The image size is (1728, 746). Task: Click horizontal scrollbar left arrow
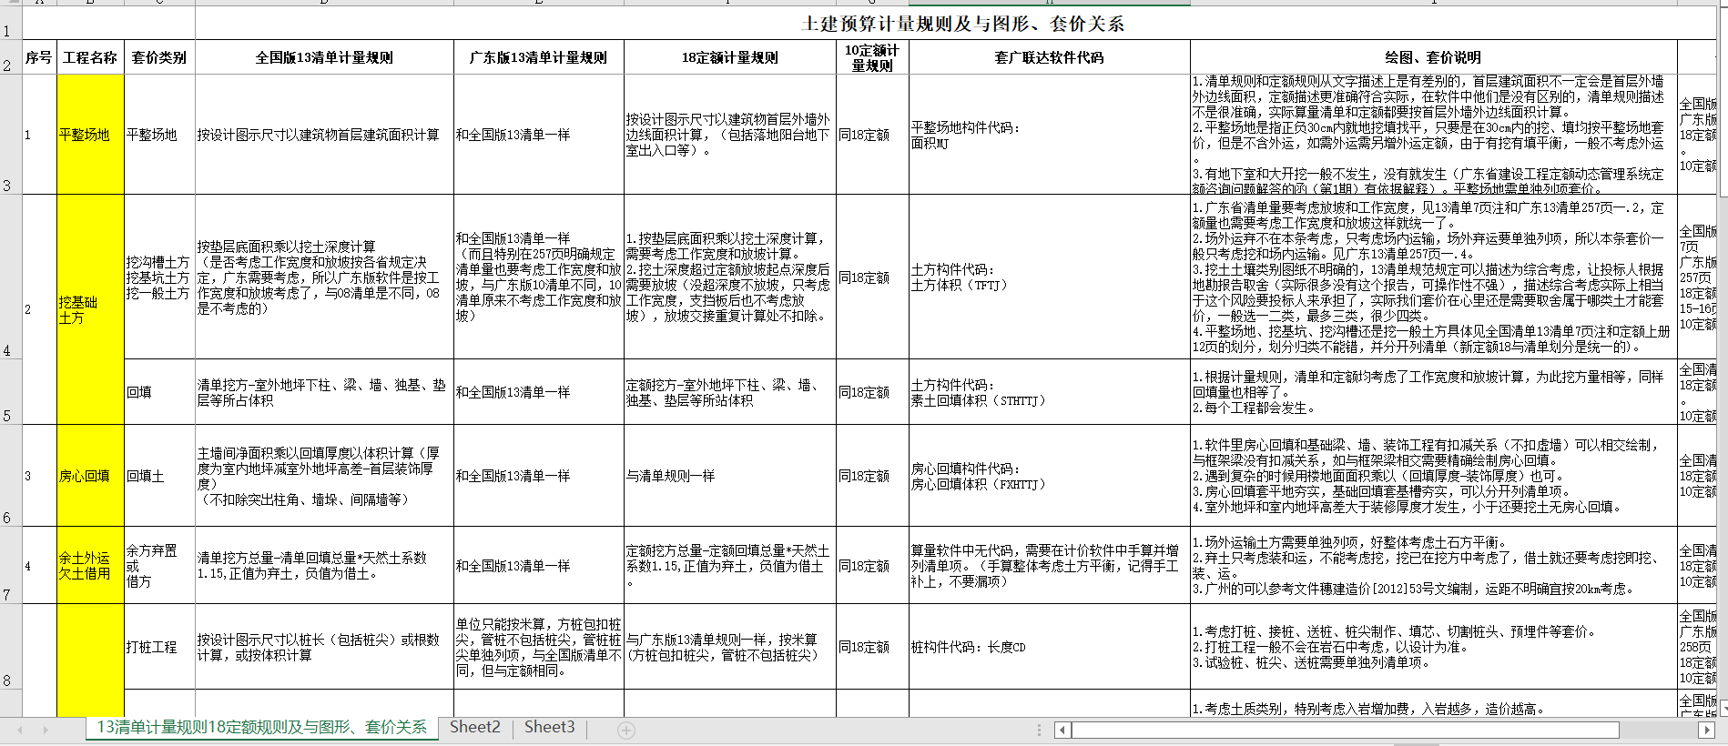[1062, 730]
